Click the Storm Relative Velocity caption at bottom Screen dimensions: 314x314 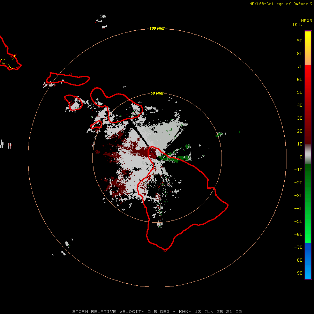click(x=157, y=312)
